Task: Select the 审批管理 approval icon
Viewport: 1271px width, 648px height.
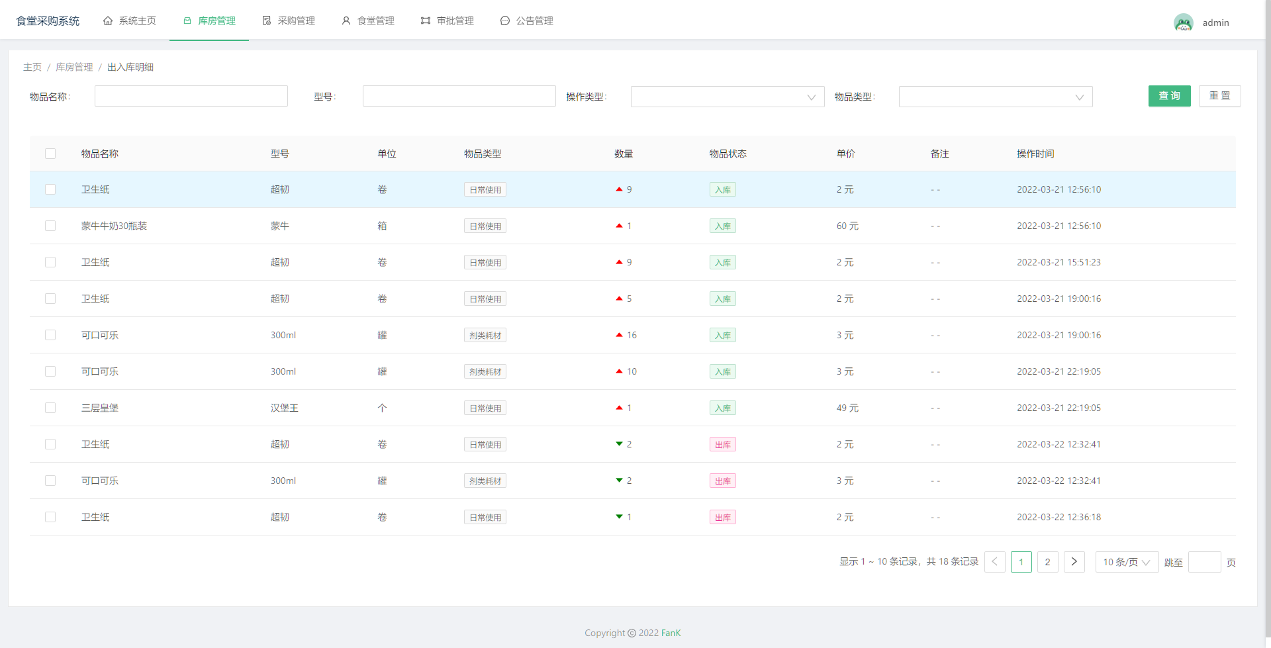Action: pyautogui.click(x=424, y=21)
